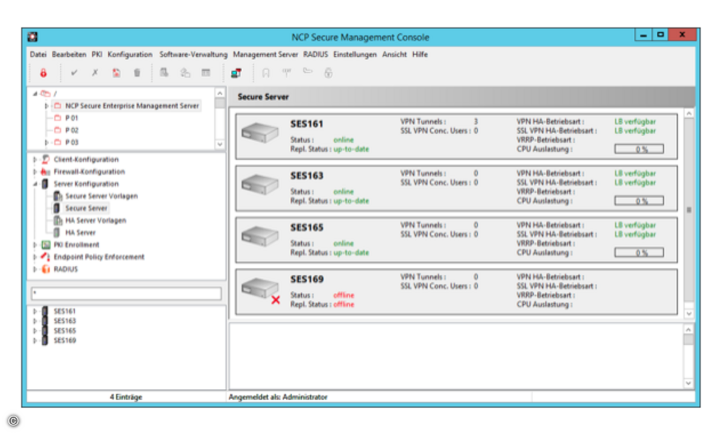Expand the RADIUS tree node
The image size is (723, 434).
(x=36, y=269)
